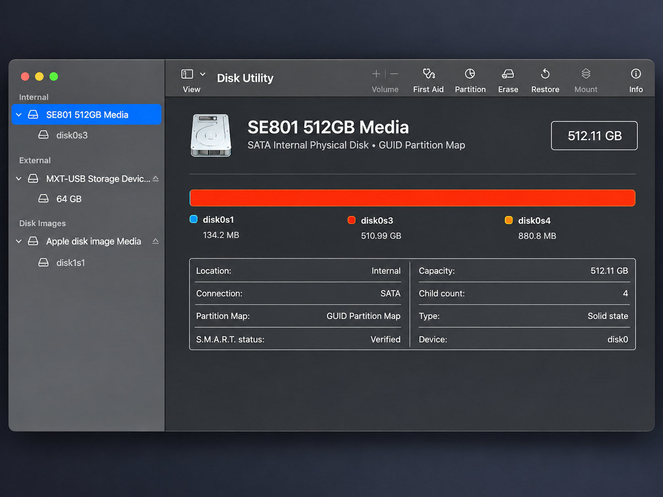Screen dimensions: 663x497
Task: Click the orange disk0s4 color swatch
Action: [x=509, y=220]
